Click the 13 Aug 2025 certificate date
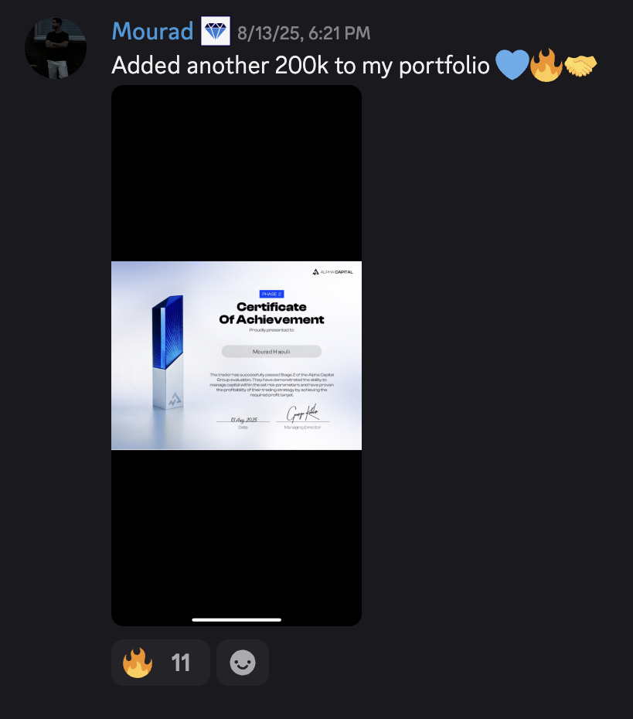 pos(243,420)
